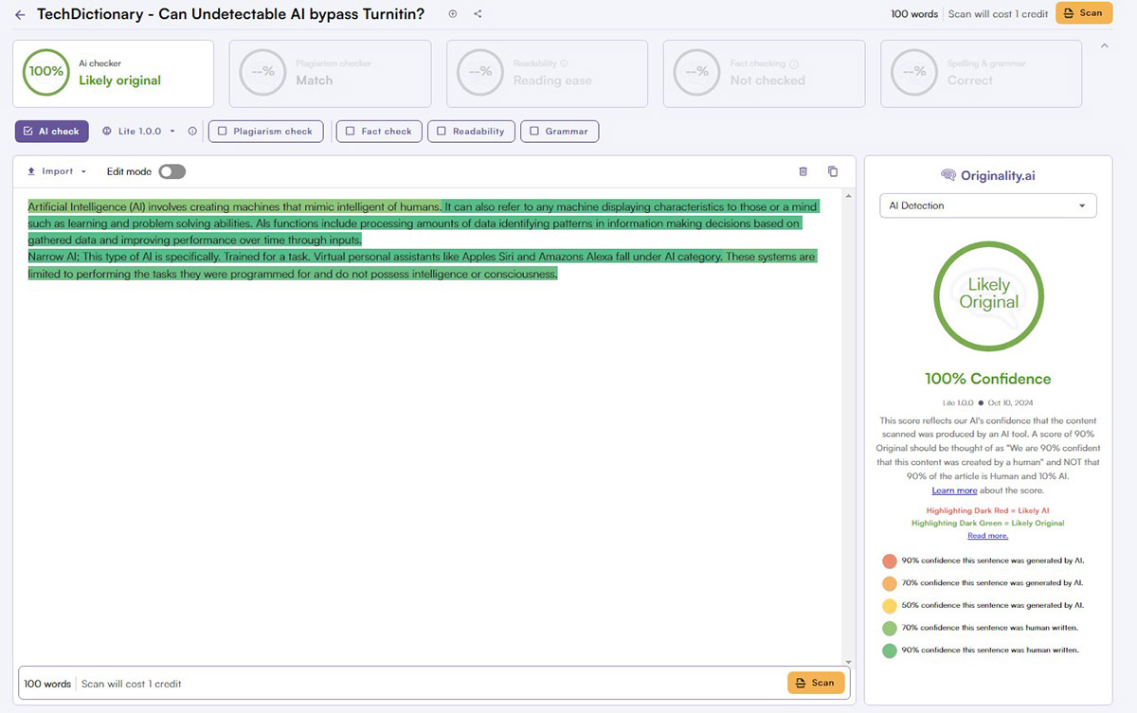
Task: Click the info icon next to Lite 1.0.0
Action: (192, 132)
